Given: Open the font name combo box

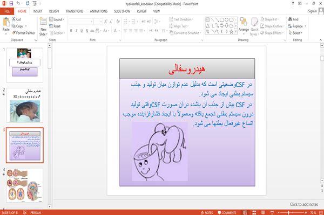Looking at the screenshot, I should pyautogui.click(x=81, y=22).
